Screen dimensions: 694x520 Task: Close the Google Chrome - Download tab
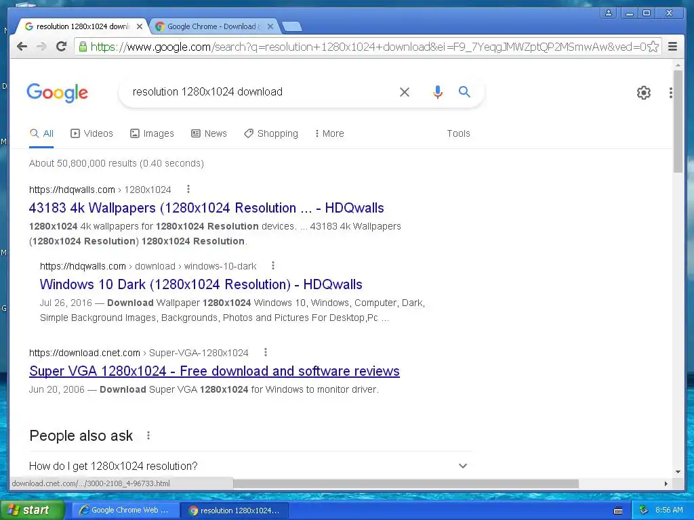tap(270, 26)
